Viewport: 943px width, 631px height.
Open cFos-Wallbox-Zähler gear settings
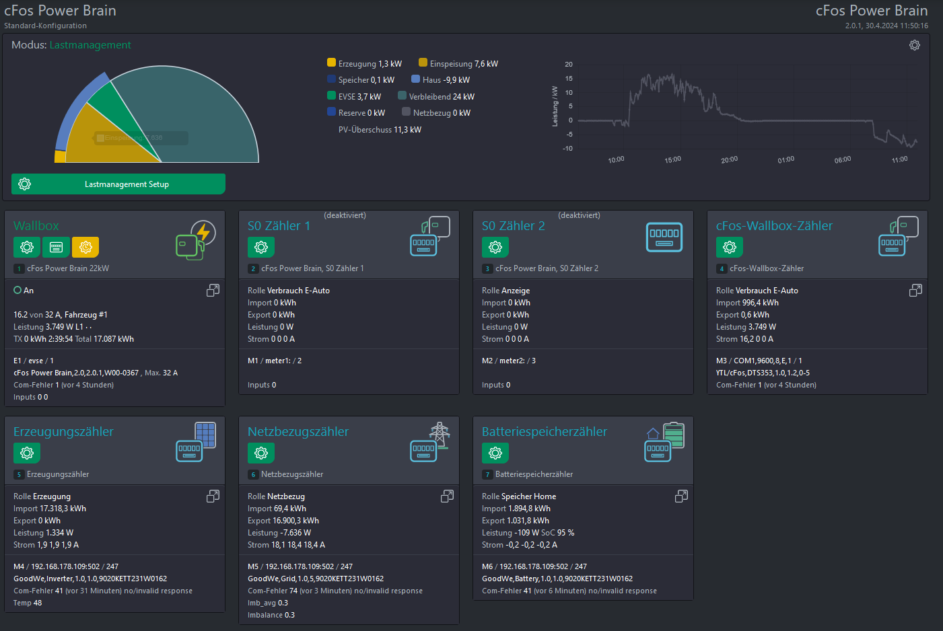[730, 247]
